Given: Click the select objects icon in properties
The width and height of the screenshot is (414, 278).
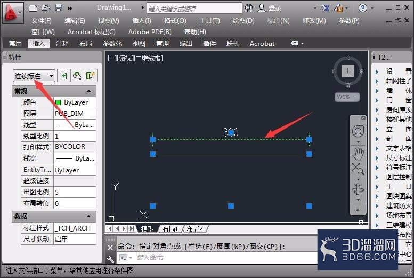Looking at the screenshot, I should pyautogui.click(x=77, y=76).
